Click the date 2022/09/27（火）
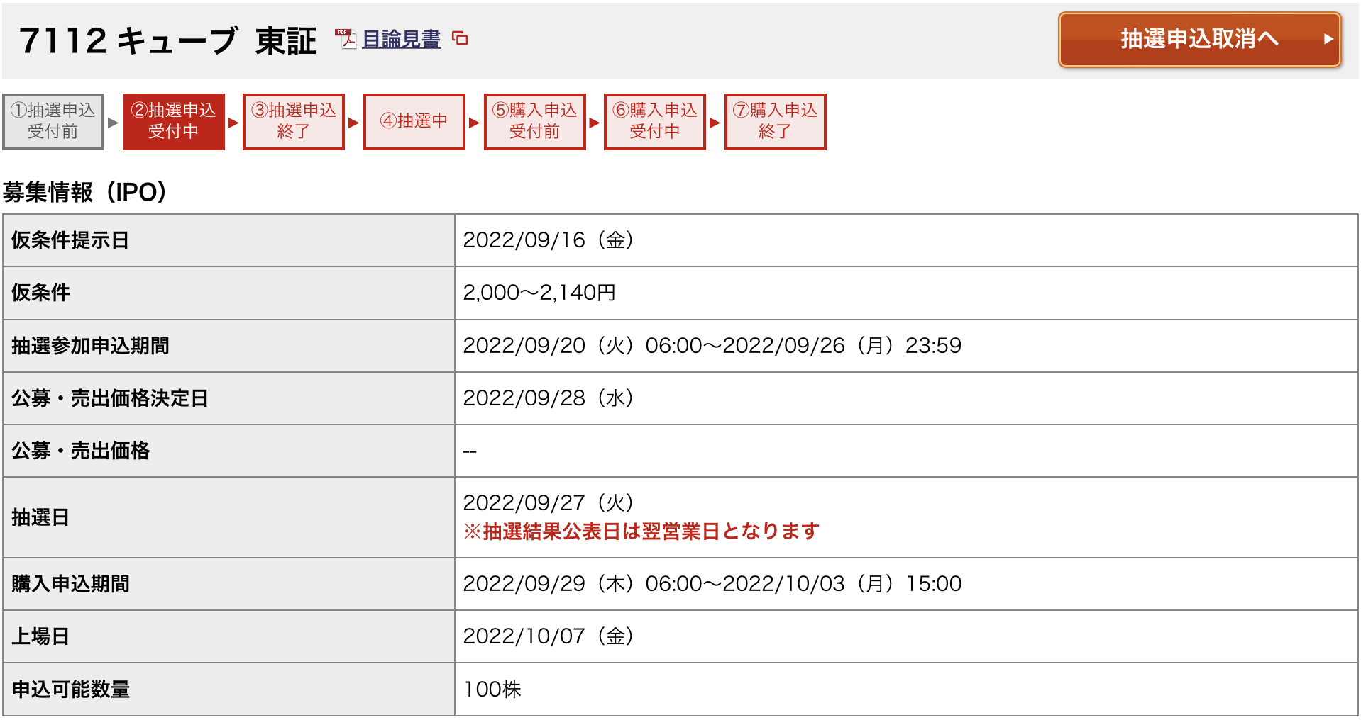 549,503
